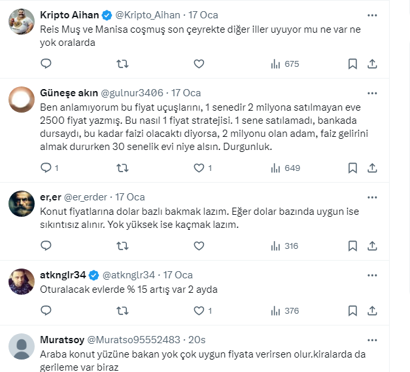The width and height of the screenshot is (410, 372).
Task: Click Muratsoy's default avatar picture
Action: [x=22, y=346]
